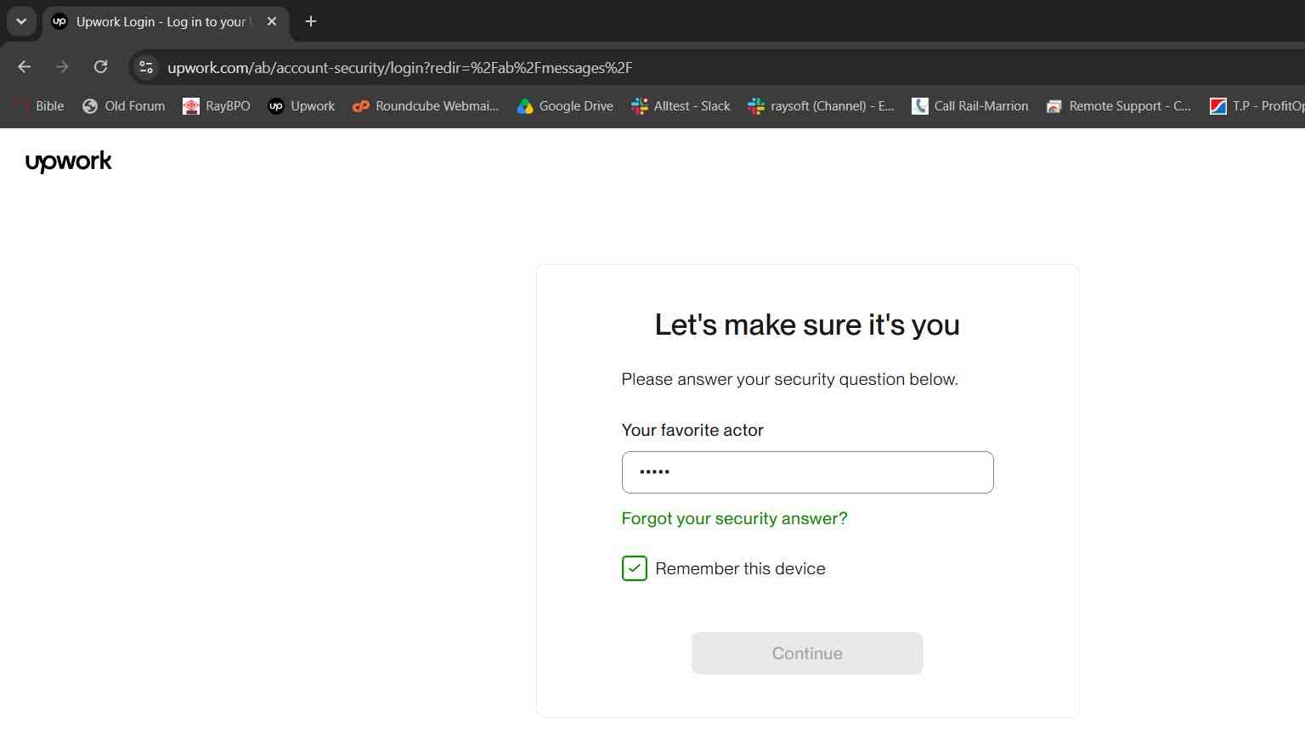The height and width of the screenshot is (734, 1305).
Task: Open the Old Forum bookmark
Action: tap(124, 106)
